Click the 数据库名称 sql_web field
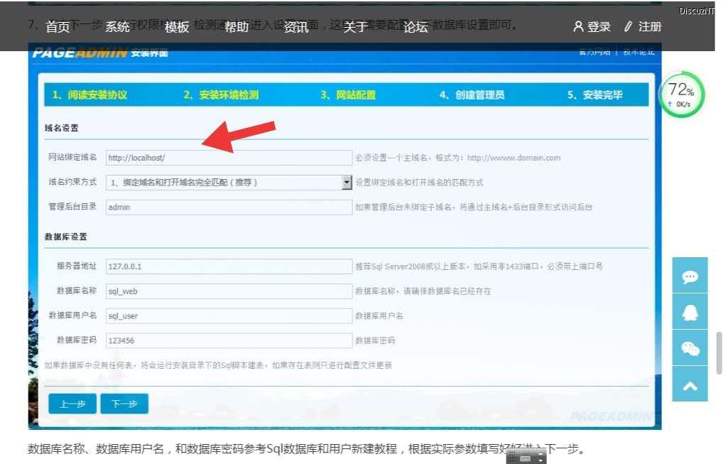 [229, 291]
